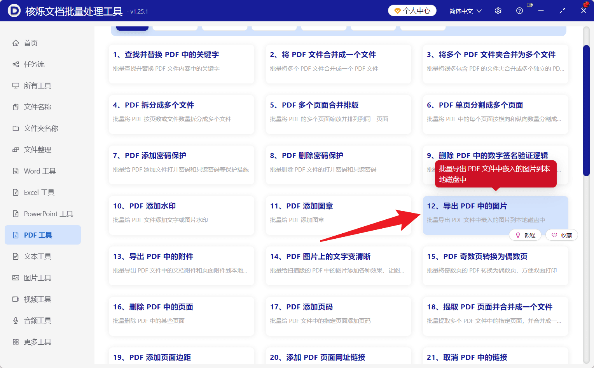The height and width of the screenshot is (368, 594).
Task: Click the app logo in title bar
Action: (14, 11)
